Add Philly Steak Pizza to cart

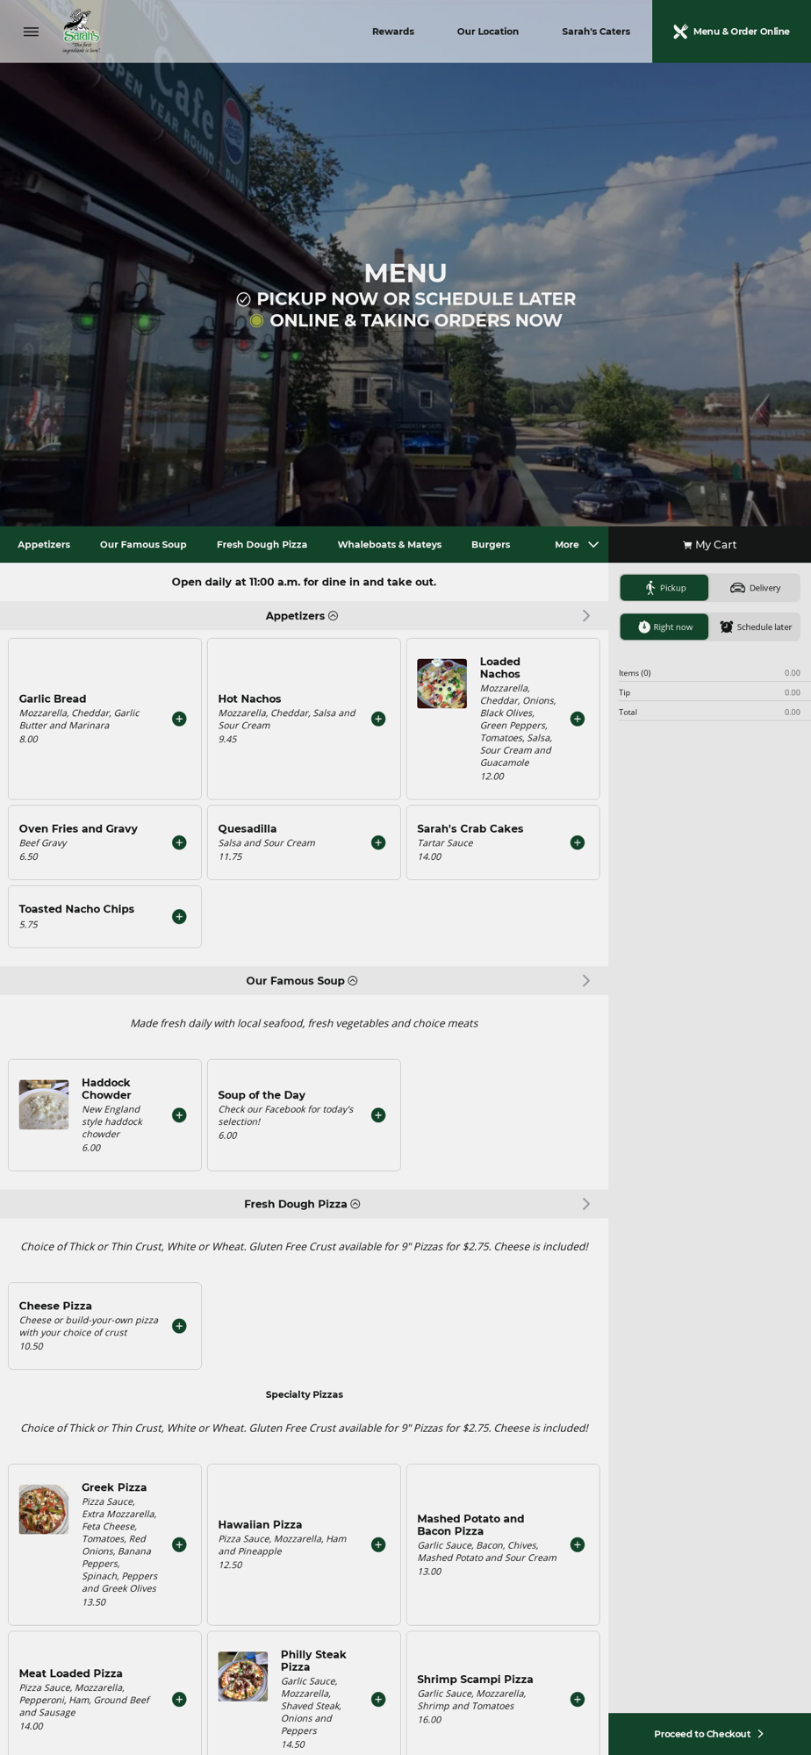point(378,1700)
